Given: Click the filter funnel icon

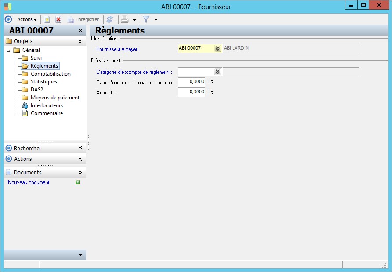Looking at the screenshot, I should pyautogui.click(x=146, y=19).
